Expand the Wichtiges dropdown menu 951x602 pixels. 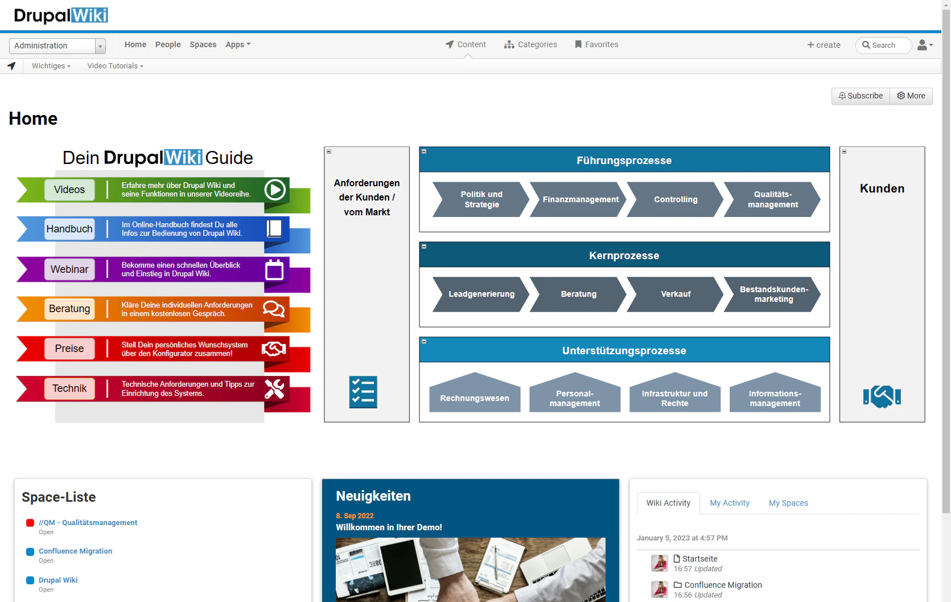[51, 65]
